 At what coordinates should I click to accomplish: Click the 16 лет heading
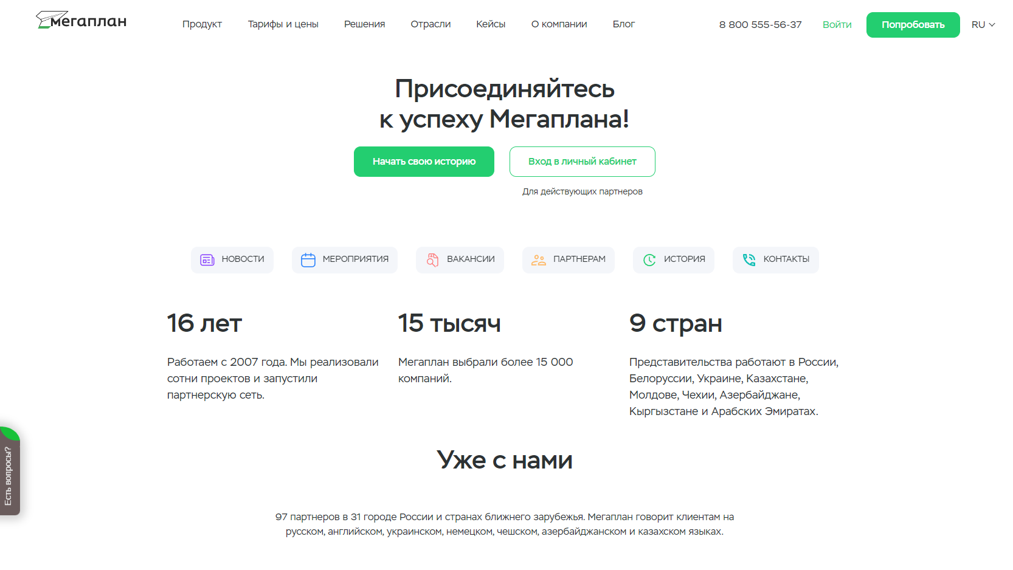pyautogui.click(x=204, y=324)
